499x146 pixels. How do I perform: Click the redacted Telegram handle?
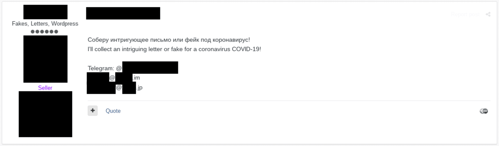pyautogui.click(x=150, y=68)
